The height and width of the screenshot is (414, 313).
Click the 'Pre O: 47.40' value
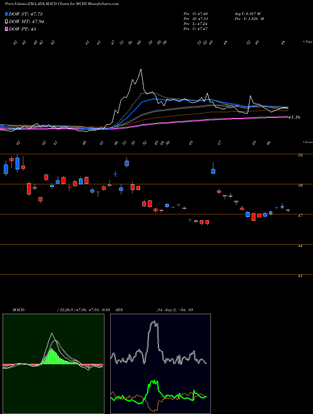[196, 14]
